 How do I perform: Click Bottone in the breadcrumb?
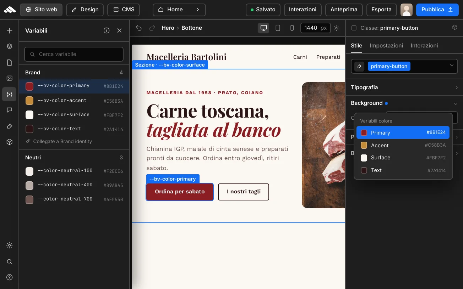(x=192, y=28)
